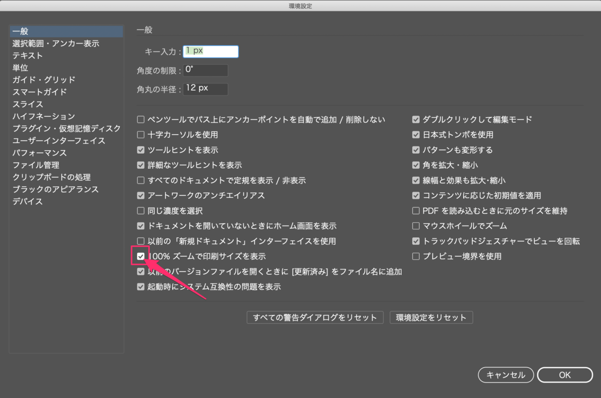Click すべての警告ダイアログをリセット button
601x398 pixels.
[315, 317]
